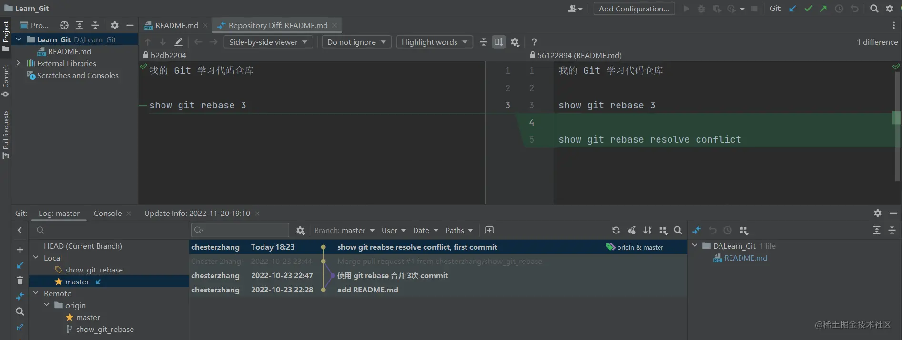Open Search Everywhere magnifier in top toolbar
Screen dimensions: 902x340
874,9
